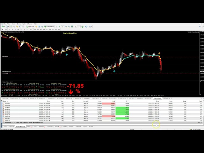Switch to the Trade terminal tab

(x=5, y=127)
